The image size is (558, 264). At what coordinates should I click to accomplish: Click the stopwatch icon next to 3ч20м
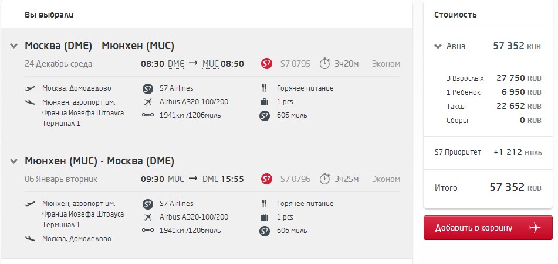pos(324,64)
